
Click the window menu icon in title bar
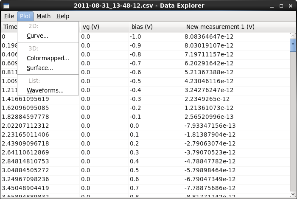(x=6, y=6)
